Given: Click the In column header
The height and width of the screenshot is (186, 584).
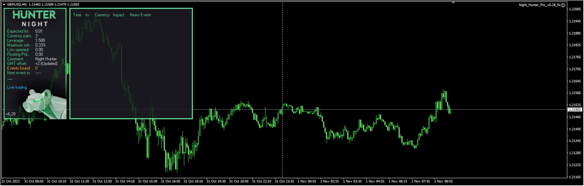Looking at the screenshot, I should 87,15.
